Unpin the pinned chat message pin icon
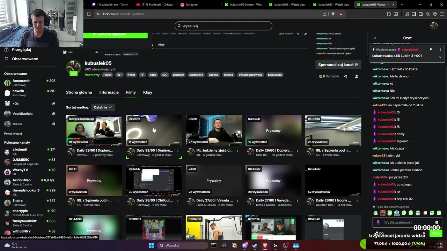This screenshot has width=447, height=251. [x=431, y=50]
